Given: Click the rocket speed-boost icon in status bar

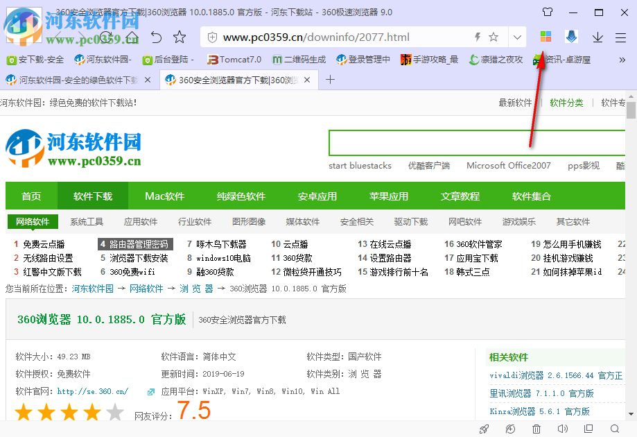Looking at the screenshot, I should [484, 429].
